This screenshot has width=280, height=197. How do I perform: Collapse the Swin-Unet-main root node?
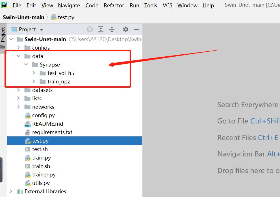click(11, 39)
